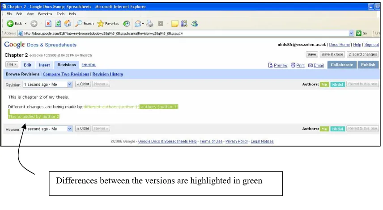This screenshot has height=210, width=383.
Task: Open the File menu in menu bar
Action: click(9, 14)
